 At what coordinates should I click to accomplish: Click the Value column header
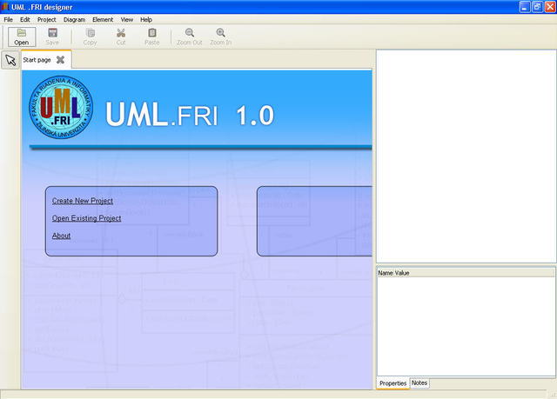click(402, 273)
